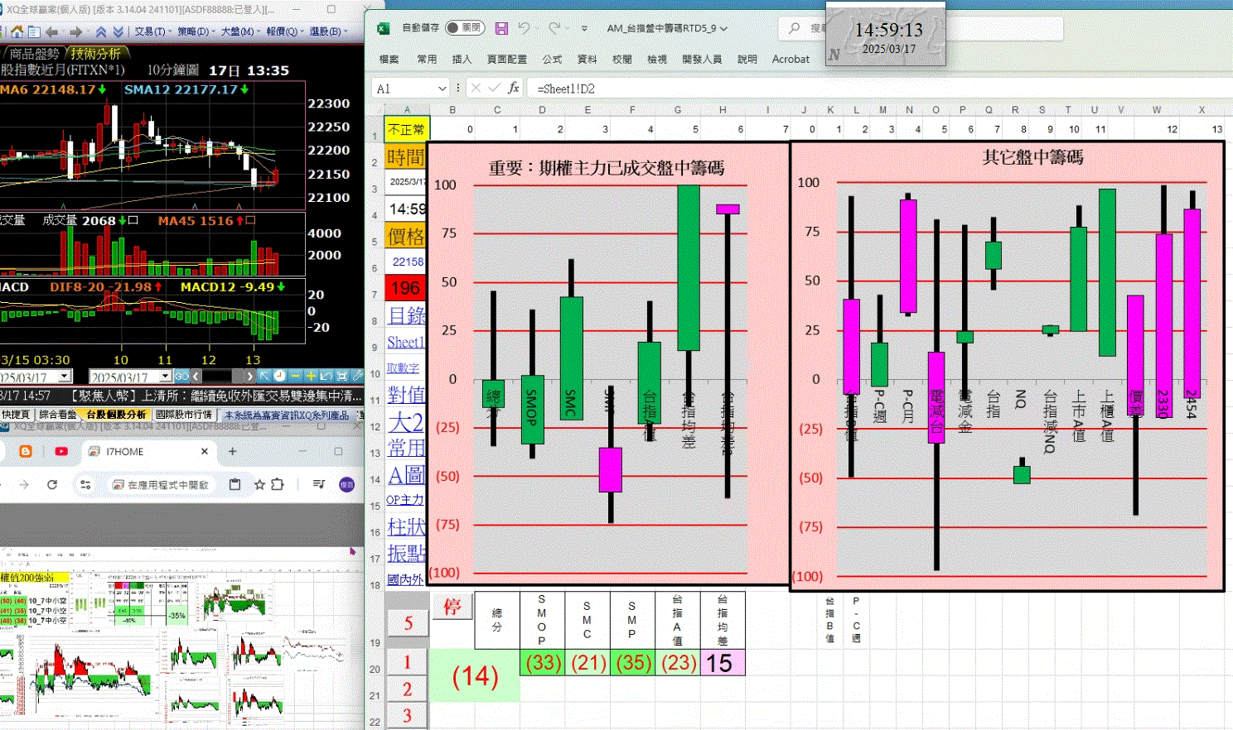Image resolution: width=1233 pixels, height=730 pixels.
Task: Navigate forward with XQ right arrow
Action: pyautogui.click(x=75, y=31)
